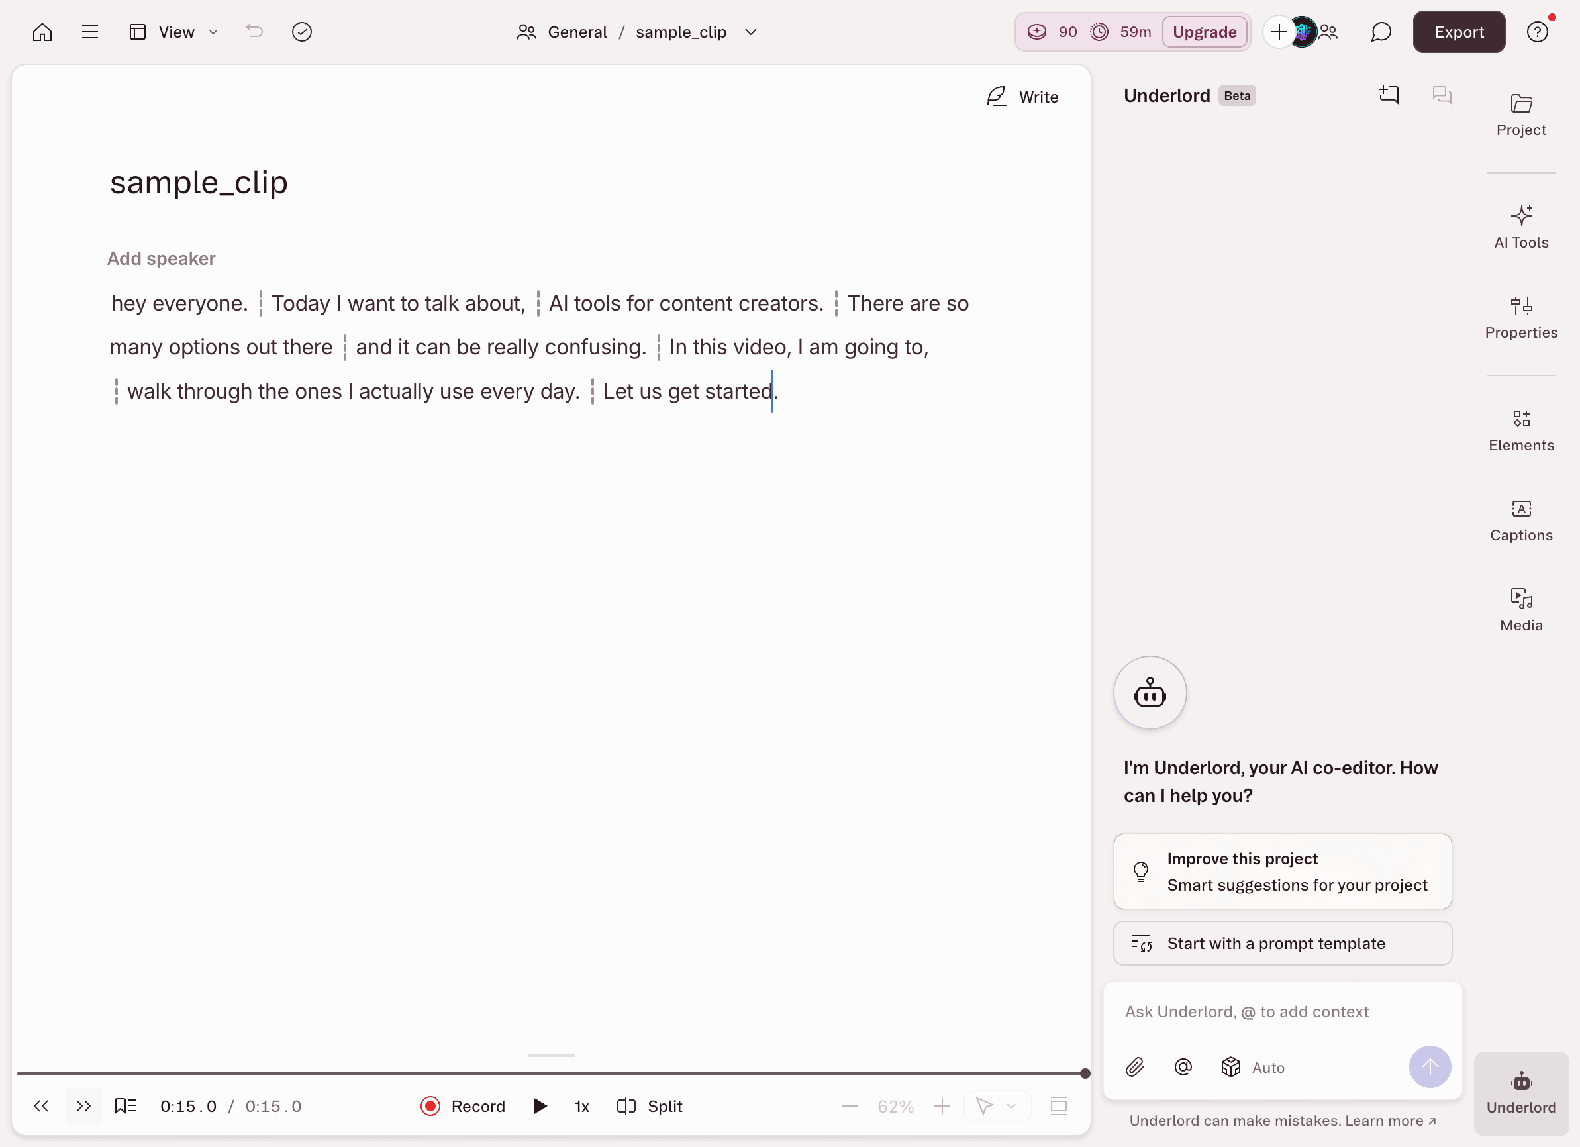Click the current time 0:15.0 display
1580x1147 pixels.
[x=189, y=1106]
